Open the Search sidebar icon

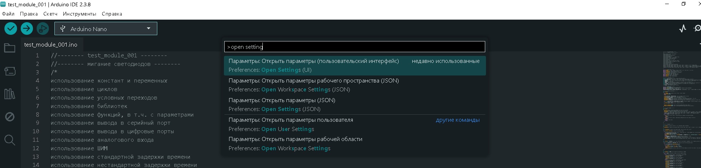10,140
